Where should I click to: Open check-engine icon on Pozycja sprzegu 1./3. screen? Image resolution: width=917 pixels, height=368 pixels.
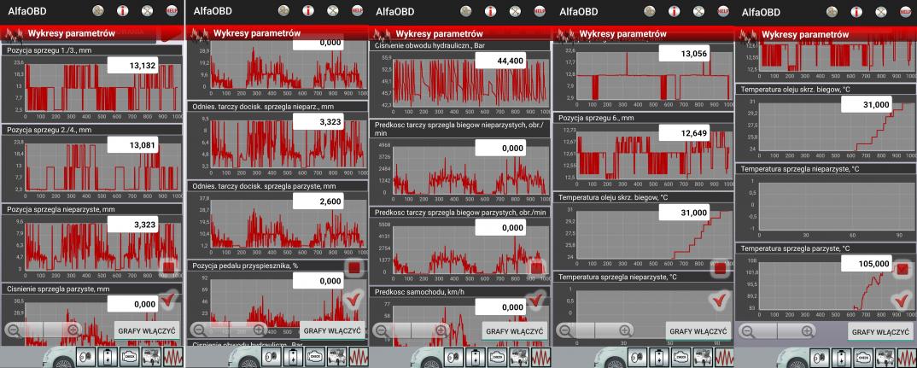tap(129, 356)
